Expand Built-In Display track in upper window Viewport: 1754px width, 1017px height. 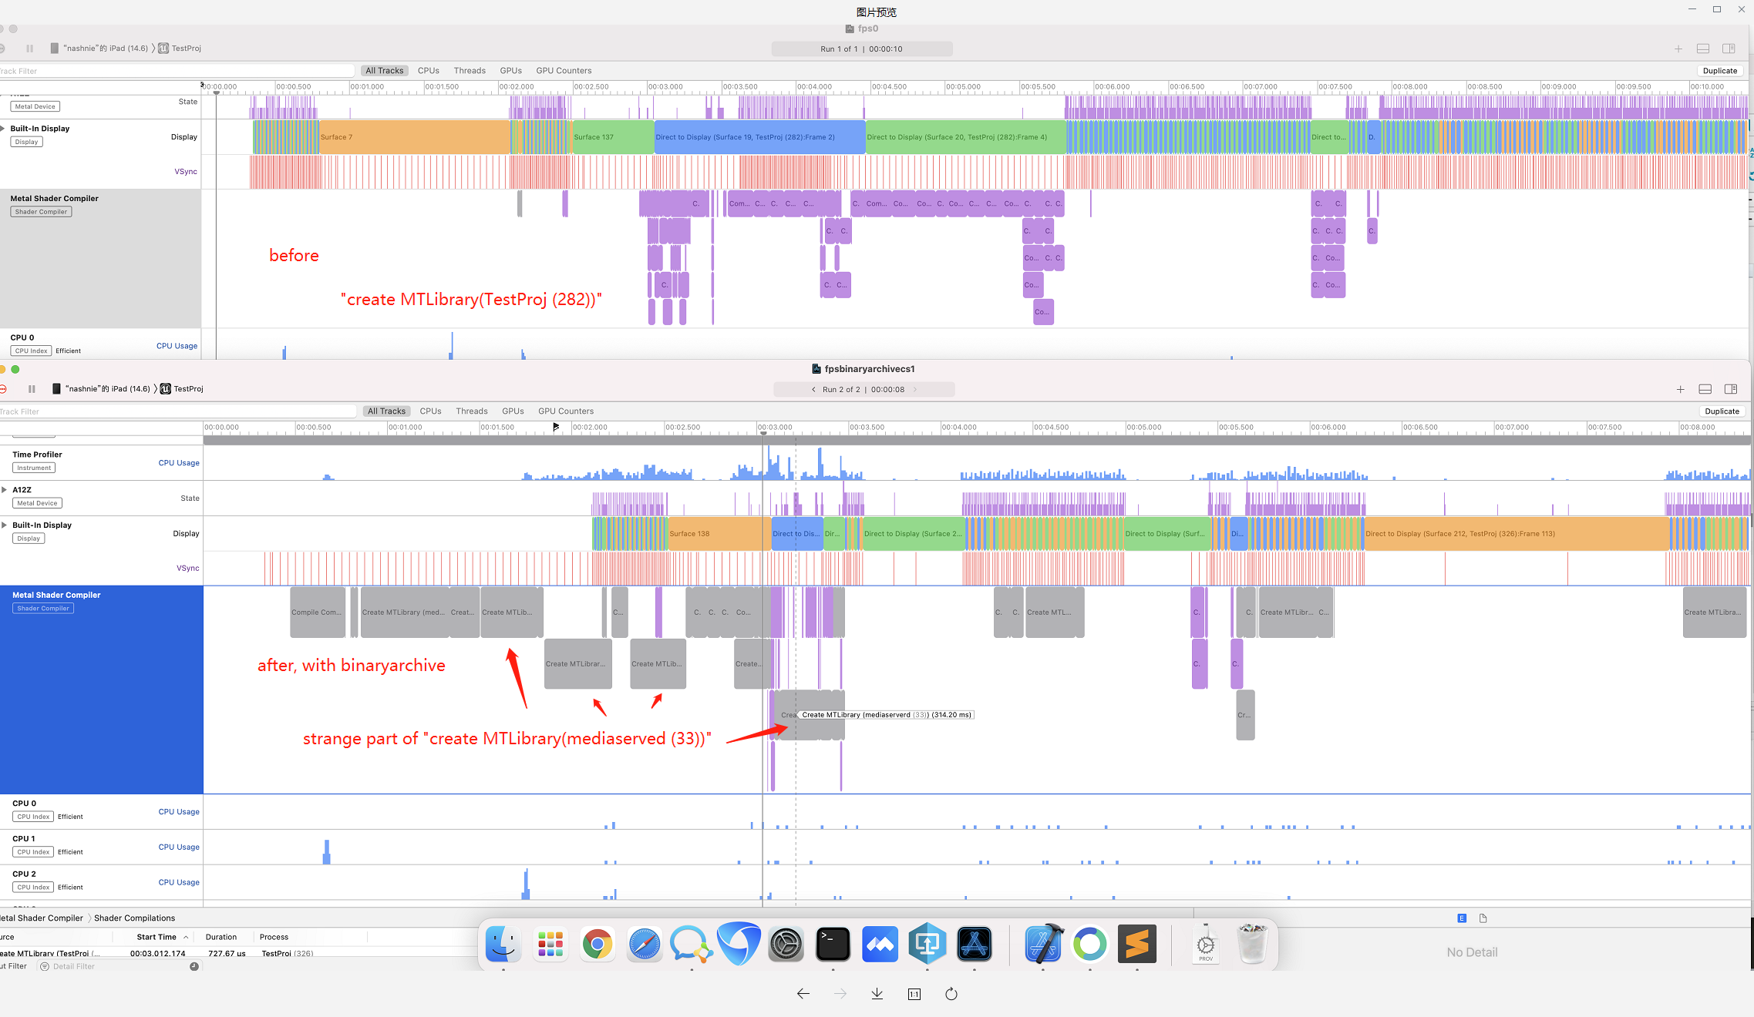[x=3, y=129]
